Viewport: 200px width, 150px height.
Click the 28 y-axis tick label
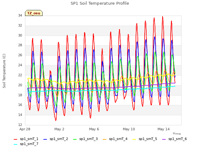pos(20,45)
